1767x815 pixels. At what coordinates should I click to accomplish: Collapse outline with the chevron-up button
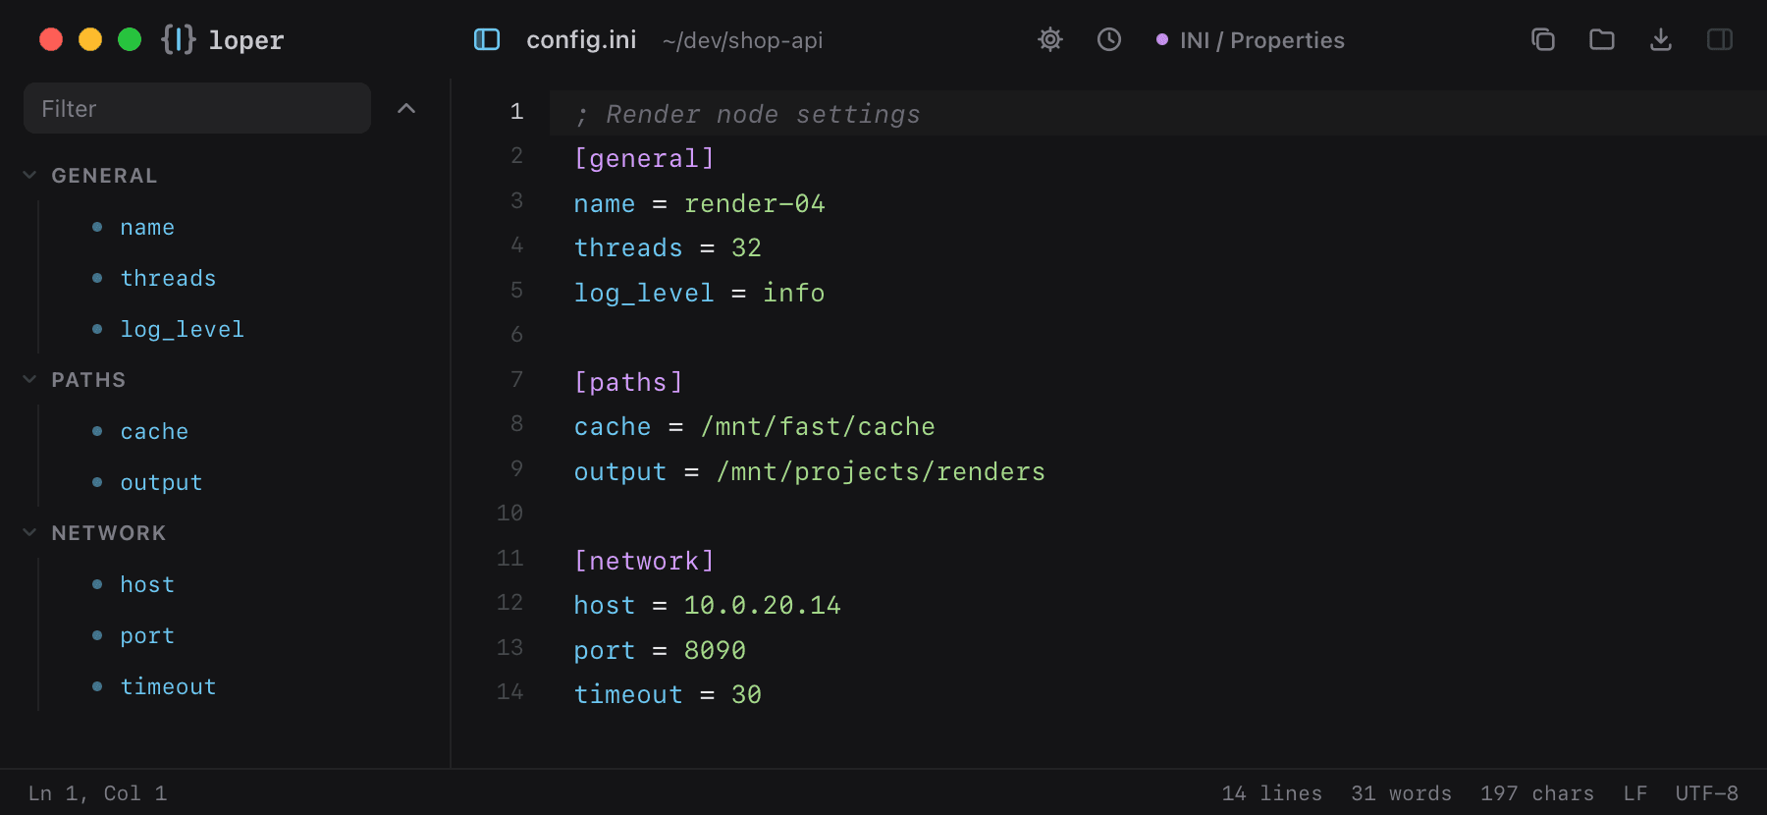tap(406, 108)
